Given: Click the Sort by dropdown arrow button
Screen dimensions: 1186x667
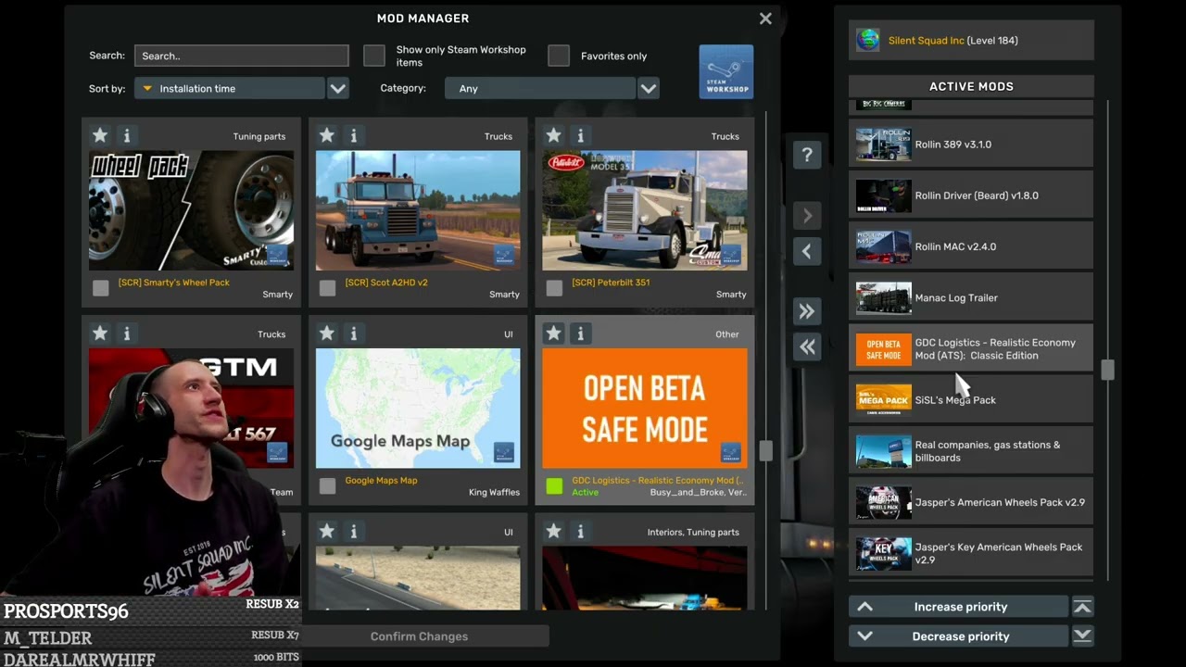Looking at the screenshot, I should (338, 88).
